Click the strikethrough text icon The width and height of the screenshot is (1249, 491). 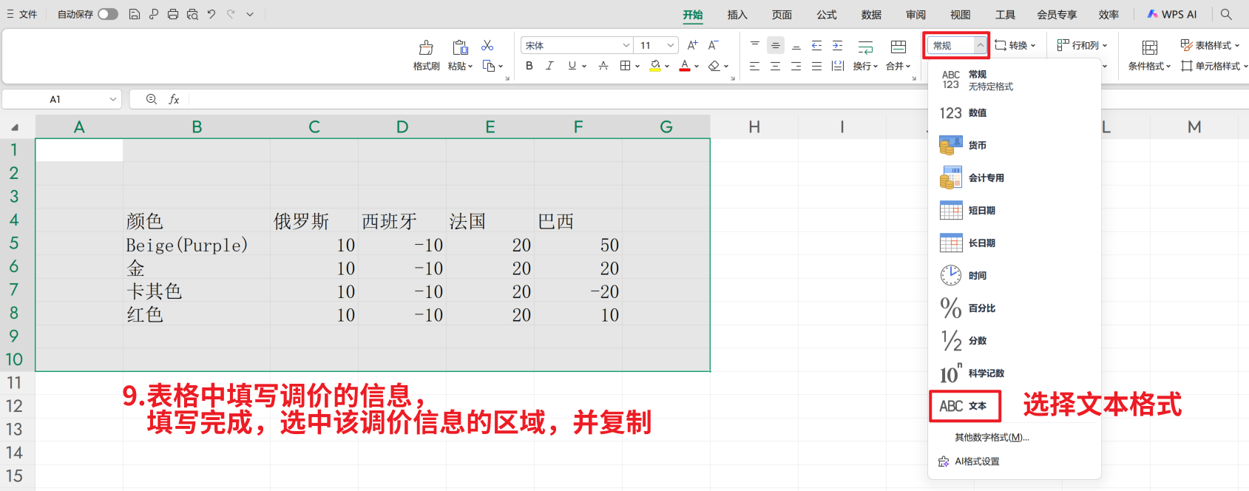(603, 66)
